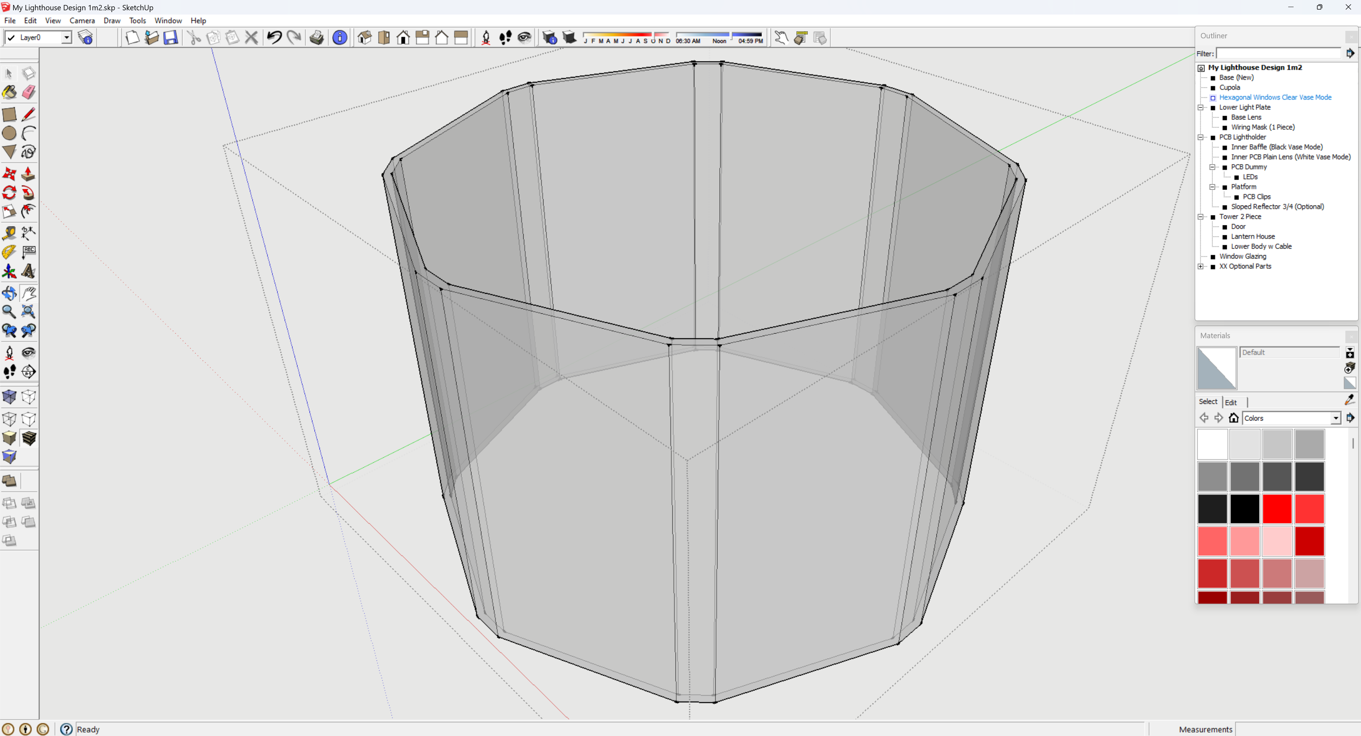Viewport: 1361px width, 736px height.
Task: Toggle shadows display cube icon
Action: coord(569,38)
